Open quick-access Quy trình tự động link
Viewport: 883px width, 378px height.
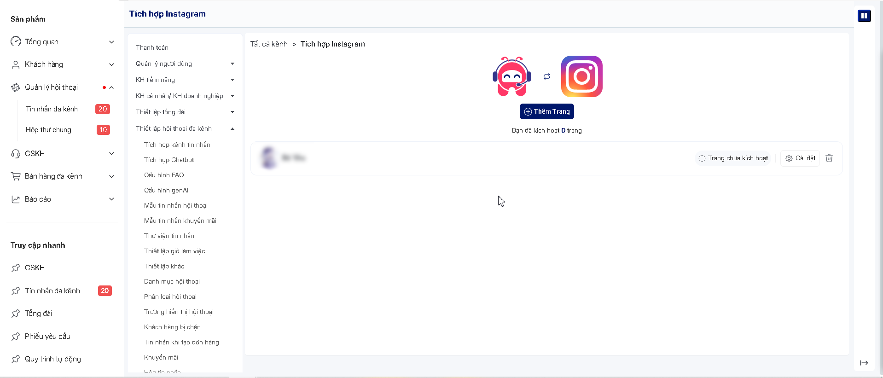click(x=53, y=359)
